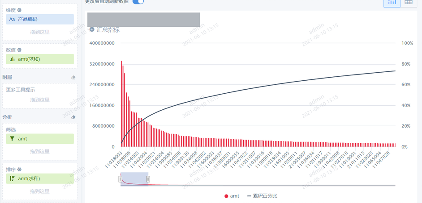Open the 产品编码 dimension field pill
Image resolution: width=422 pixels, height=203 pixels.
(40, 19)
